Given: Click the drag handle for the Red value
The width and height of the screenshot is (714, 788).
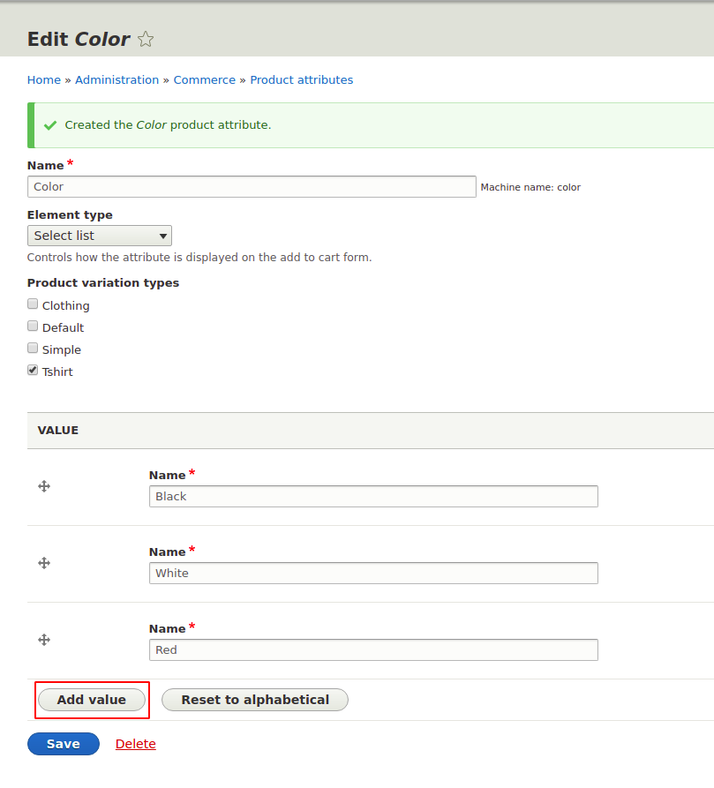Looking at the screenshot, I should 44,640.
